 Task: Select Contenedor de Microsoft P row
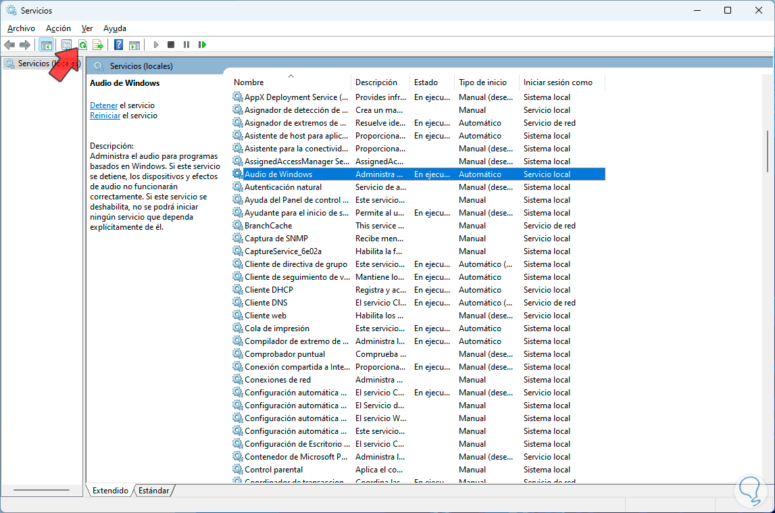click(x=418, y=457)
